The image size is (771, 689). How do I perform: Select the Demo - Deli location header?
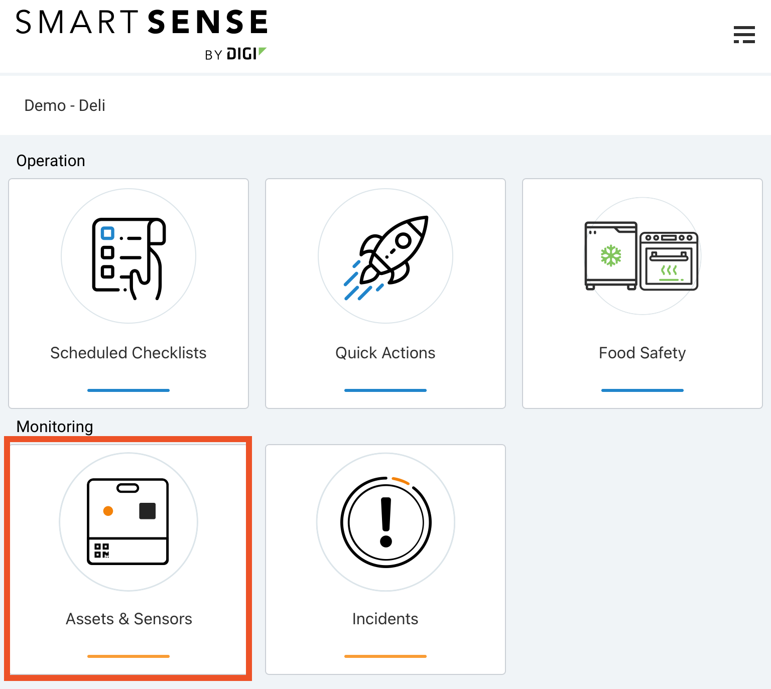pyautogui.click(x=64, y=105)
